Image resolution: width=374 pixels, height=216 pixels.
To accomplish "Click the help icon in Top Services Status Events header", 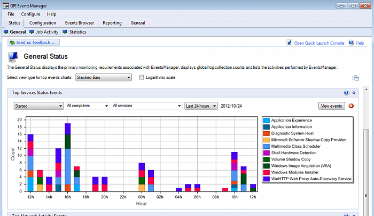I will click(346, 93).
